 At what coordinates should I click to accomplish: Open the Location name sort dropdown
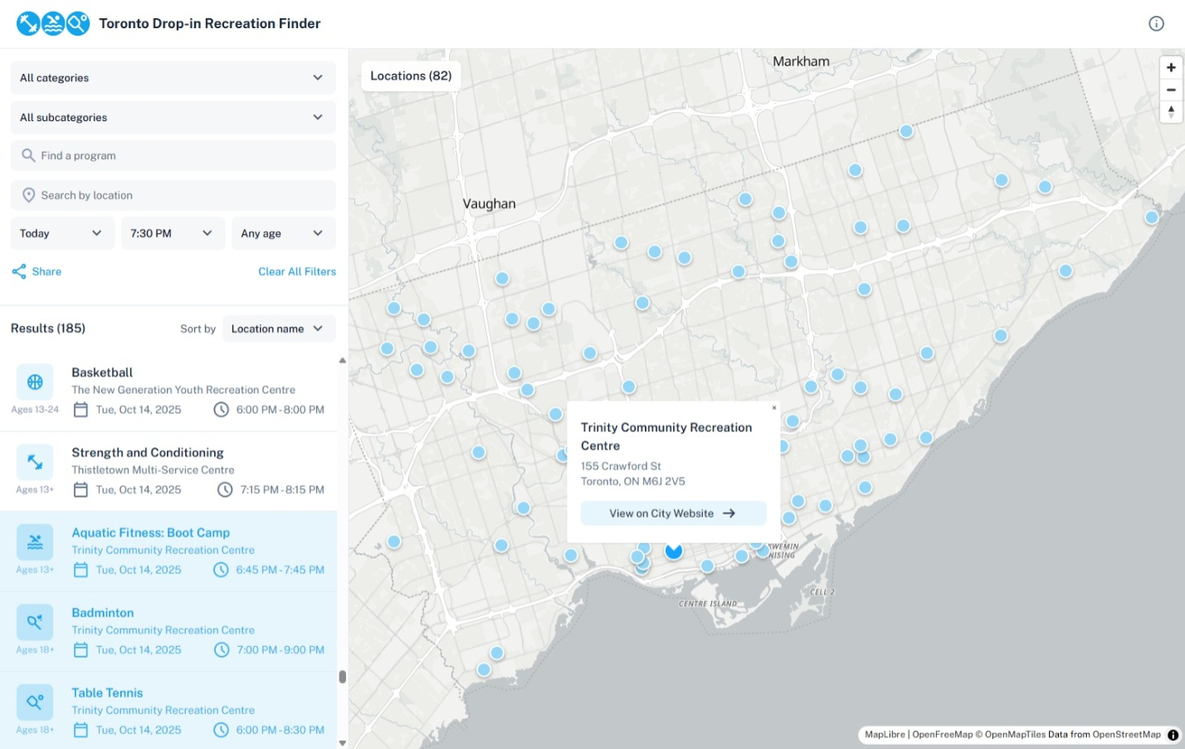click(278, 329)
